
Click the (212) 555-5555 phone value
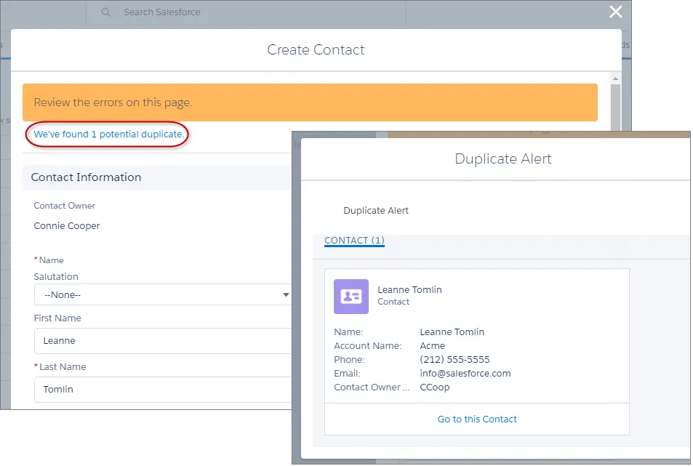click(x=454, y=360)
